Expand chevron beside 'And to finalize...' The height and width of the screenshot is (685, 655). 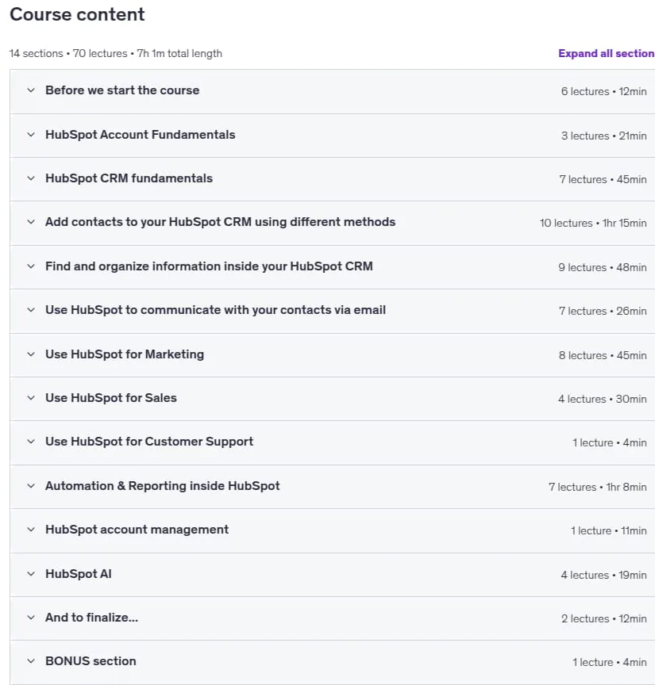31,618
